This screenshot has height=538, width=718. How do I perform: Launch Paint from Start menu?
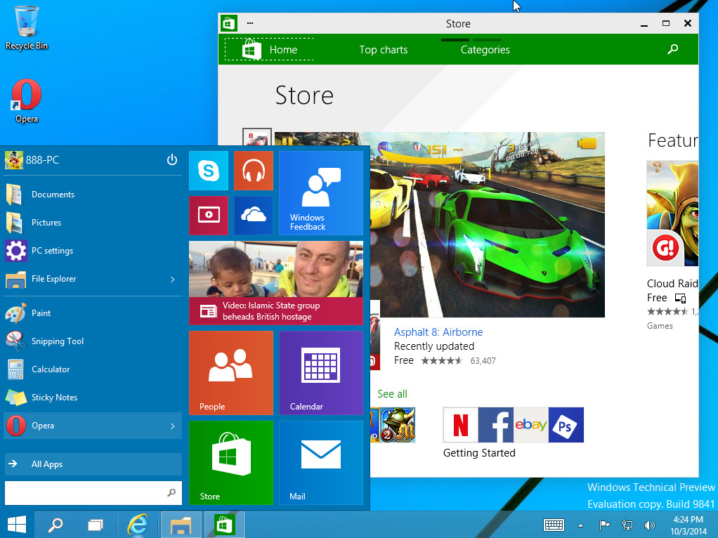coord(93,313)
